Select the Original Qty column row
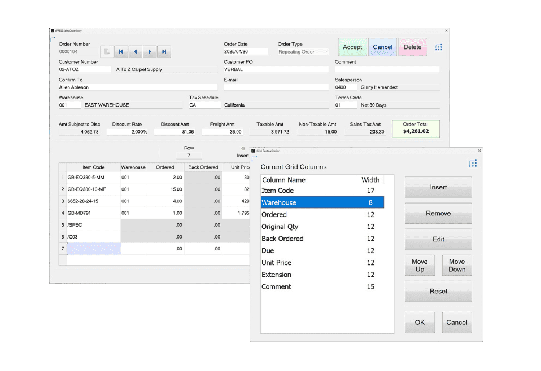 point(322,227)
